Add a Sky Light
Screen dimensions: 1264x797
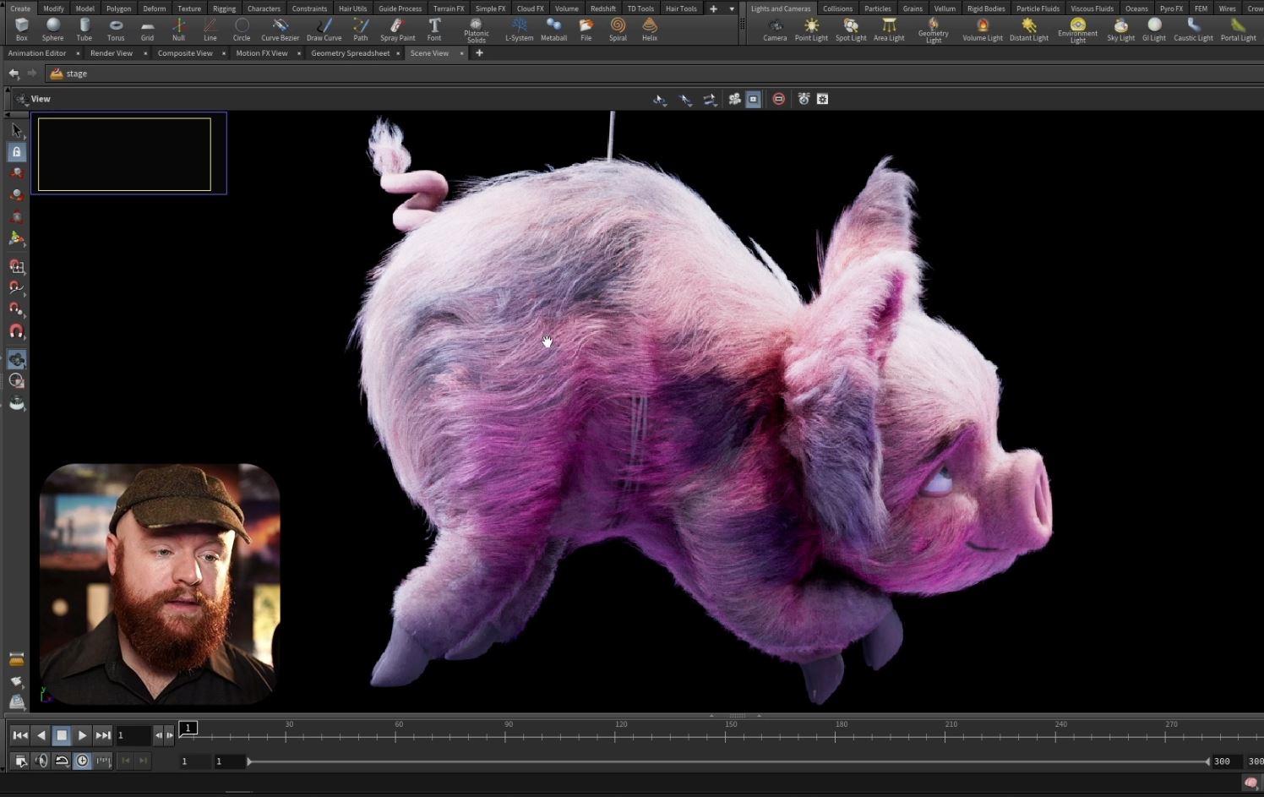(1120, 30)
